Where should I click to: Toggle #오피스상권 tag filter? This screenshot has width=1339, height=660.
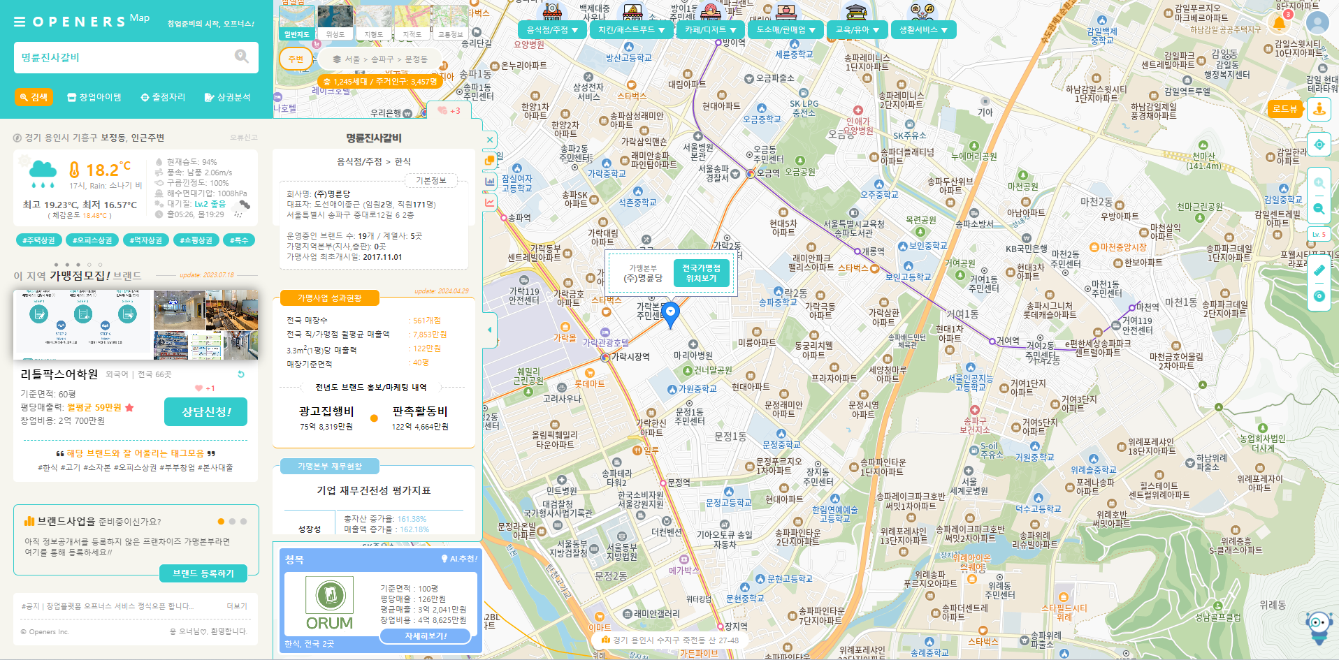[x=92, y=240]
